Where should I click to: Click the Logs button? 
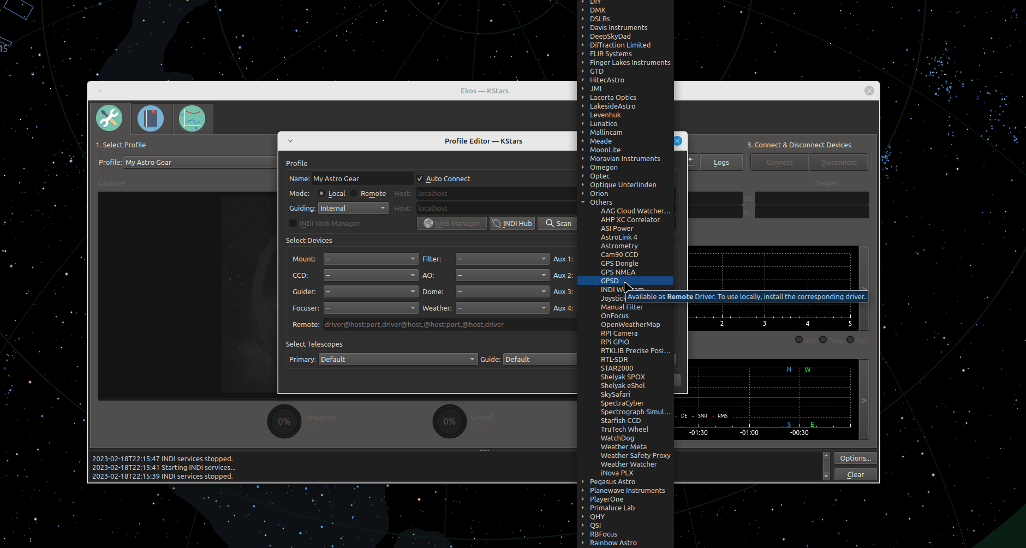coord(721,162)
